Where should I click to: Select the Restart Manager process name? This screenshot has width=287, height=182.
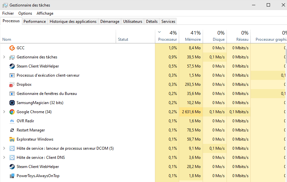tap(31, 130)
